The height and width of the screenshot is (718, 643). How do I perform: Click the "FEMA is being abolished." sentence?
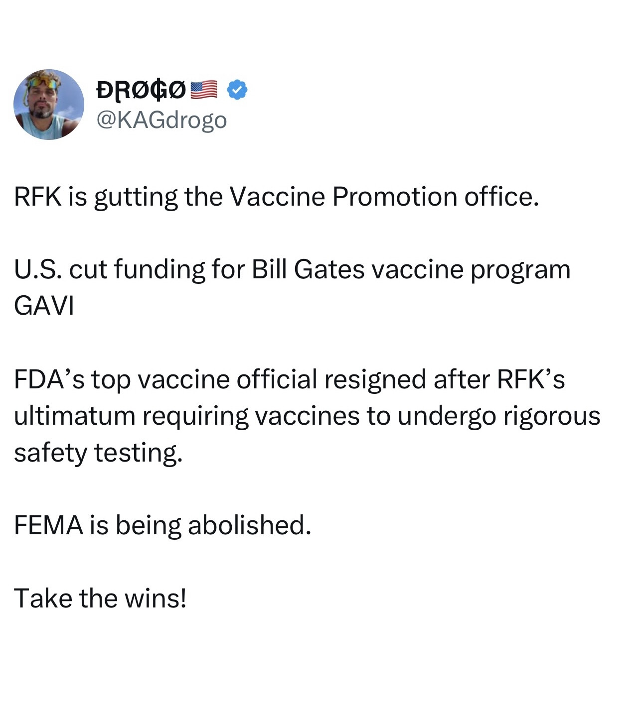coord(162,525)
